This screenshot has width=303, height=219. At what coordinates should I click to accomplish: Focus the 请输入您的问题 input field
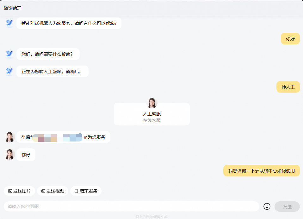(131, 206)
